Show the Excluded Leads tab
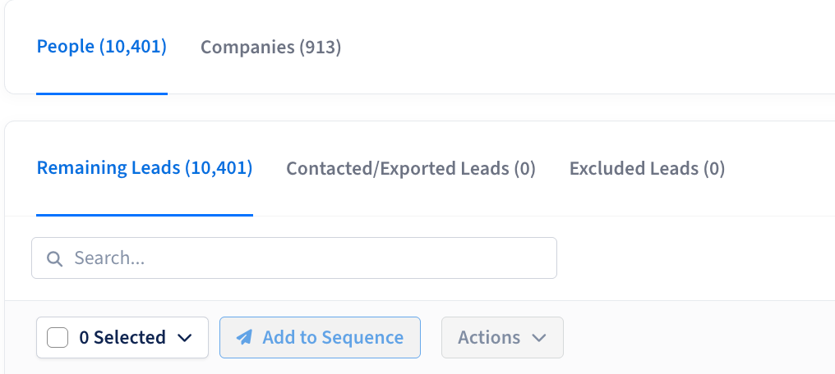This screenshot has width=835, height=374. (x=647, y=169)
